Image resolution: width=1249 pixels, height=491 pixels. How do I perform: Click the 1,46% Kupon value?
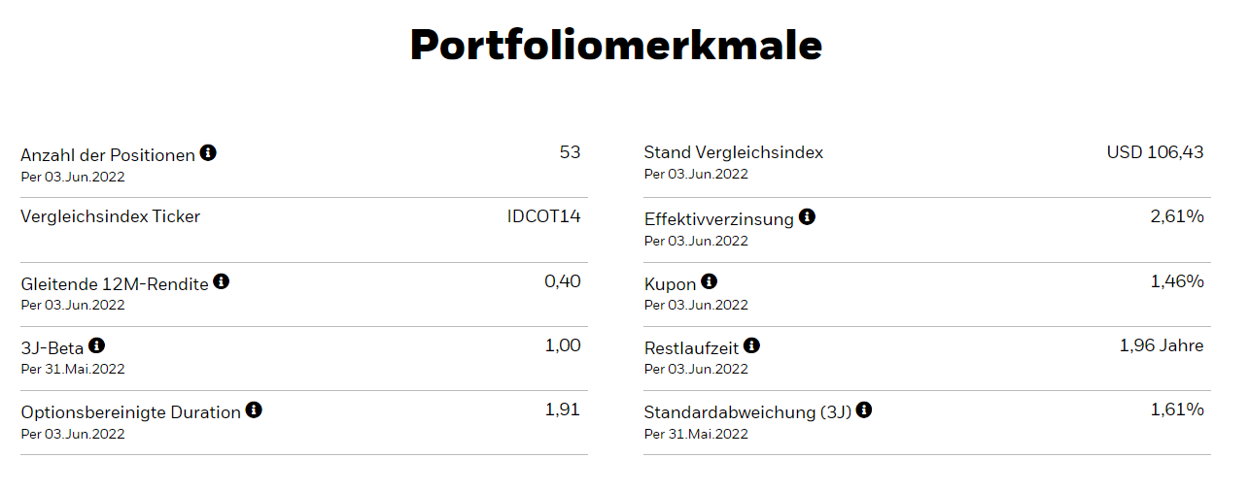click(1176, 281)
